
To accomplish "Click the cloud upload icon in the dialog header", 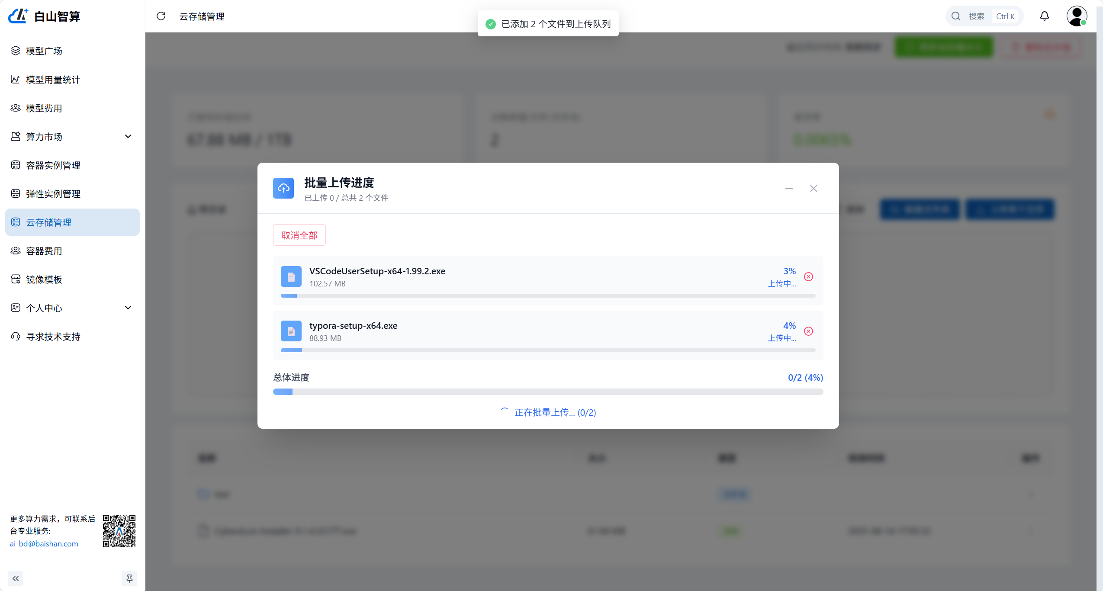I will pyautogui.click(x=283, y=188).
